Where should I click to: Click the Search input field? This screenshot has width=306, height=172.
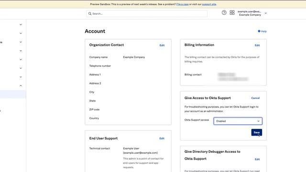tap(147, 14)
